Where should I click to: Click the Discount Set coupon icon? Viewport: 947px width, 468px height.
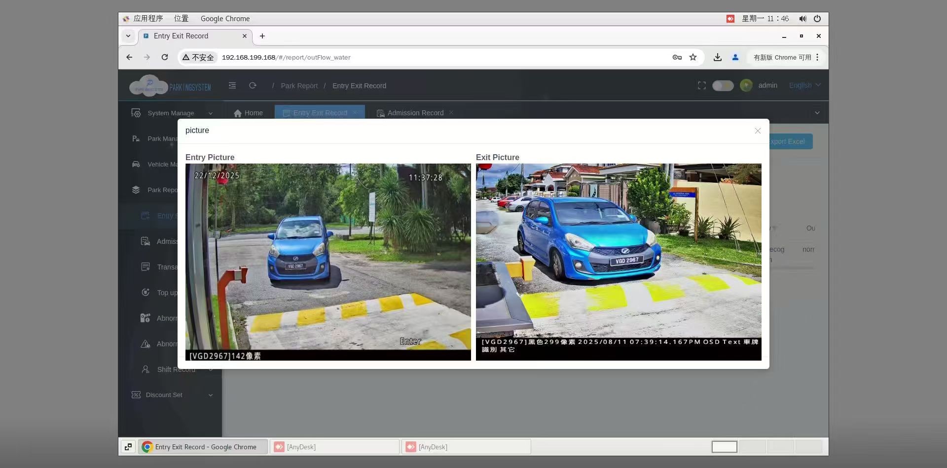click(x=136, y=395)
